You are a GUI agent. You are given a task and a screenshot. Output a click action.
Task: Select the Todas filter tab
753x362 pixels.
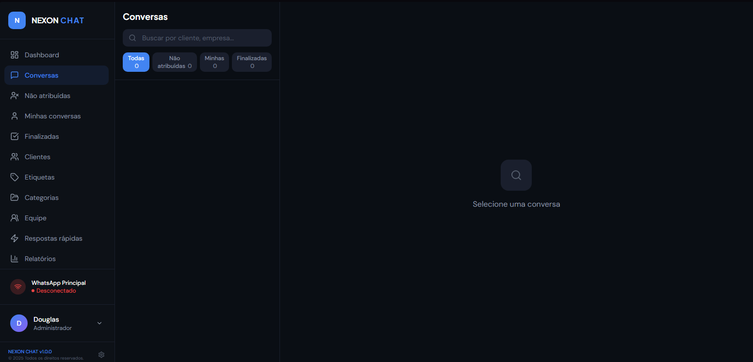pyautogui.click(x=136, y=62)
